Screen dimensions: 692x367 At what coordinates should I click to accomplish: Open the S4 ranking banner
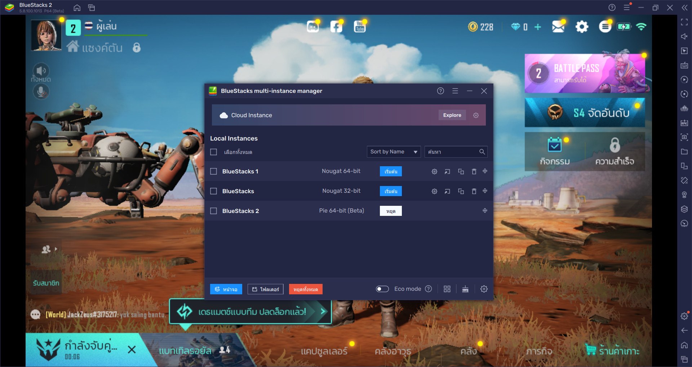tap(585, 113)
